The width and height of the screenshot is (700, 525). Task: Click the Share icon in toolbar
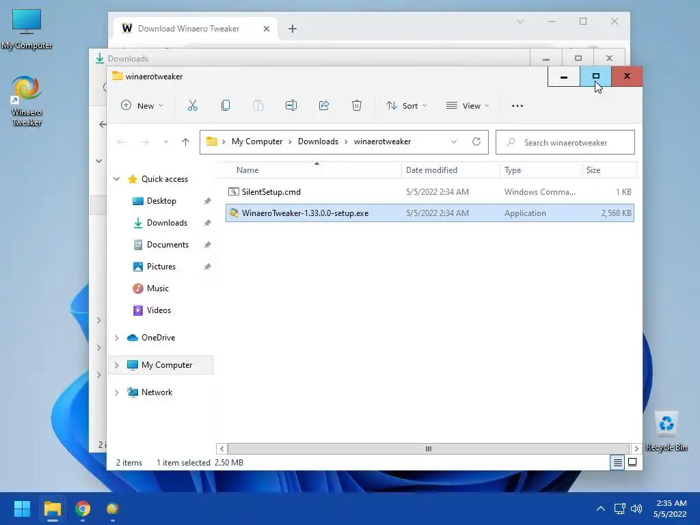[323, 106]
